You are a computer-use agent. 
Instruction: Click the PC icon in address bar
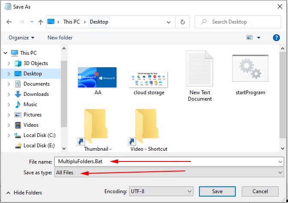click(51, 22)
